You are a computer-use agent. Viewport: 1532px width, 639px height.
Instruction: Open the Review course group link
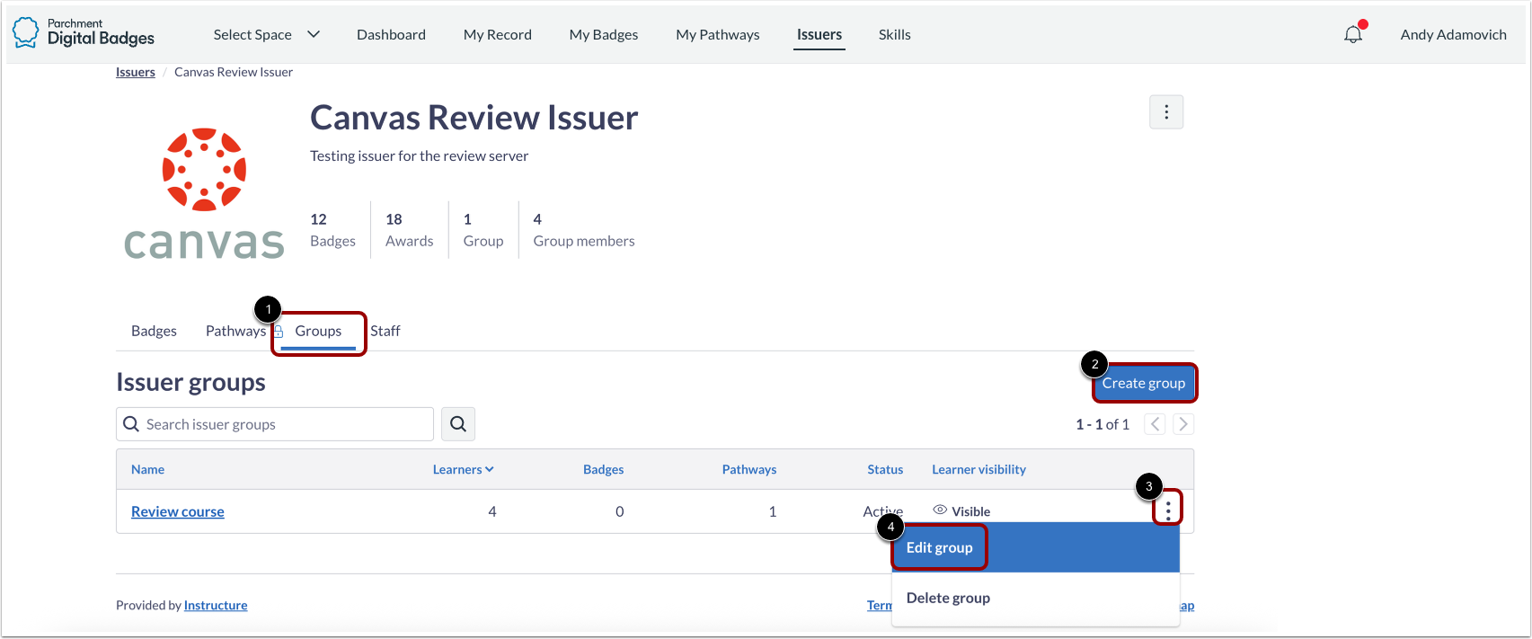pyautogui.click(x=178, y=511)
